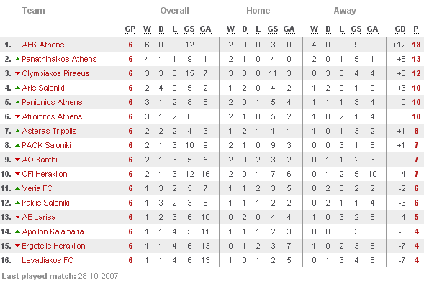Click the Overall GS column header
The height and width of the screenshot is (286, 424).
[189, 29]
